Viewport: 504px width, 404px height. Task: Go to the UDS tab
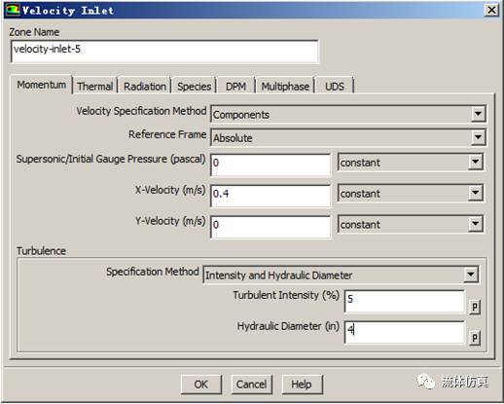click(335, 87)
